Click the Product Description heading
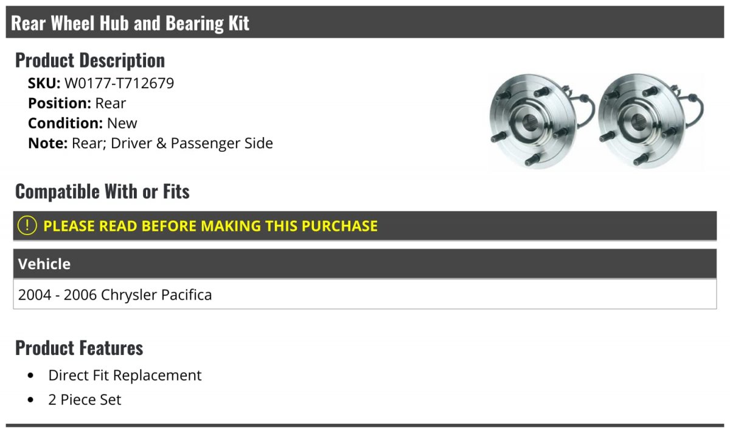This screenshot has height=433, width=730. (90, 60)
